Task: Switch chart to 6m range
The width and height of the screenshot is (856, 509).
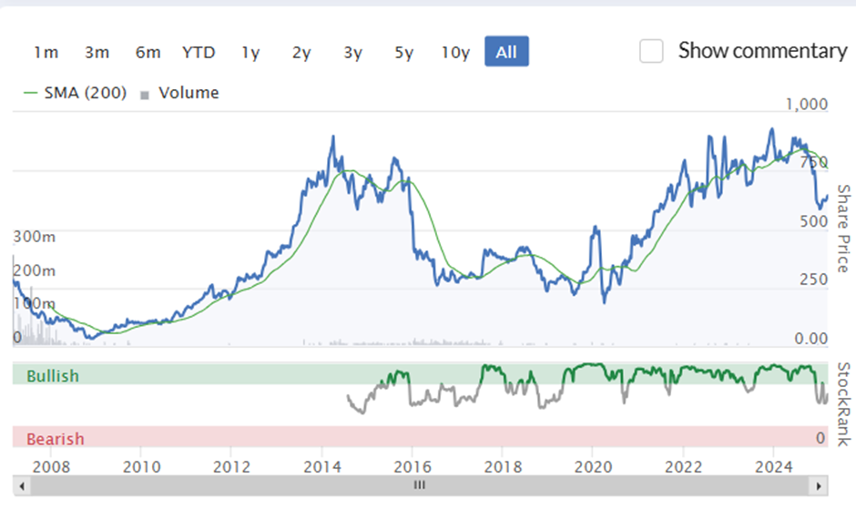Action: tap(148, 52)
